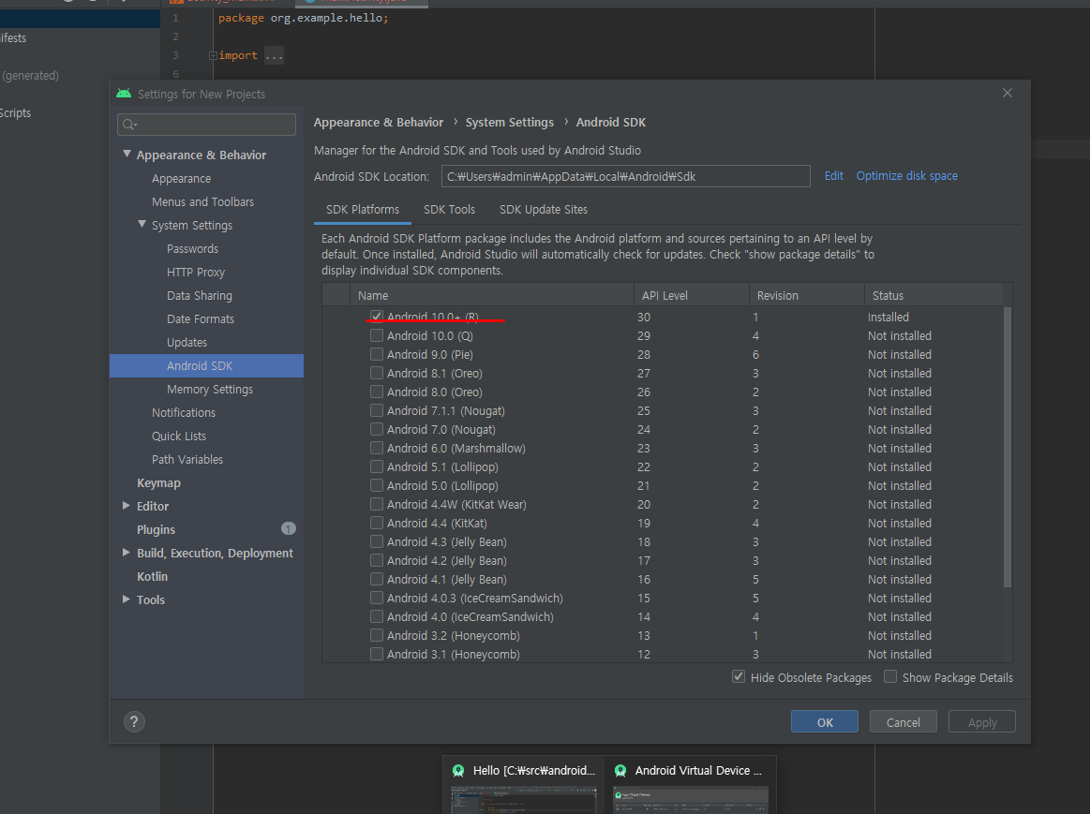This screenshot has width=1090, height=814.
Task: Select Path Variables settings item
Action: [187, 459]
